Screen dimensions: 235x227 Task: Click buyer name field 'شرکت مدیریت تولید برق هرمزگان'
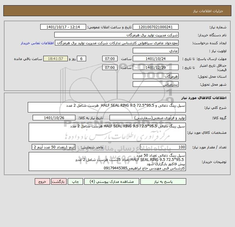116,35
